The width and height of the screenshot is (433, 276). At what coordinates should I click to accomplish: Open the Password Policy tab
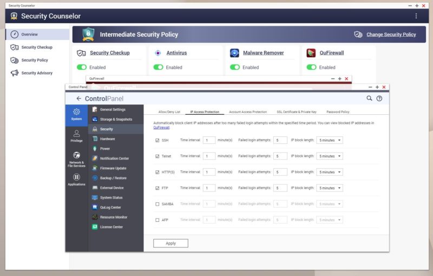(338, 112)
